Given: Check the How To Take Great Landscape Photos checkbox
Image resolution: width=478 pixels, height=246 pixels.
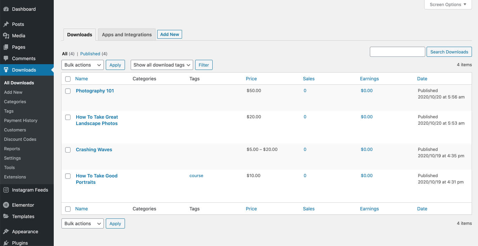Looking at the screenshot, I should tap(68, 117).
